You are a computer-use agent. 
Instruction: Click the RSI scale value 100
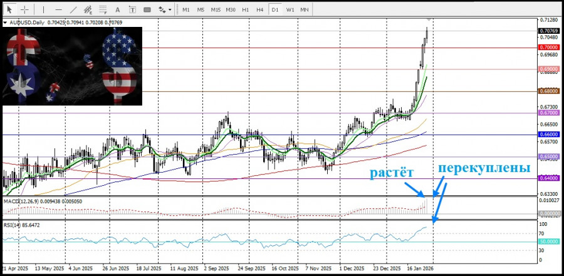coord(543,224)
